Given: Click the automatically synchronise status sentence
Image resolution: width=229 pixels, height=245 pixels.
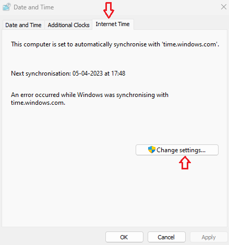Looking at the screenshot, I should point(115,44).
